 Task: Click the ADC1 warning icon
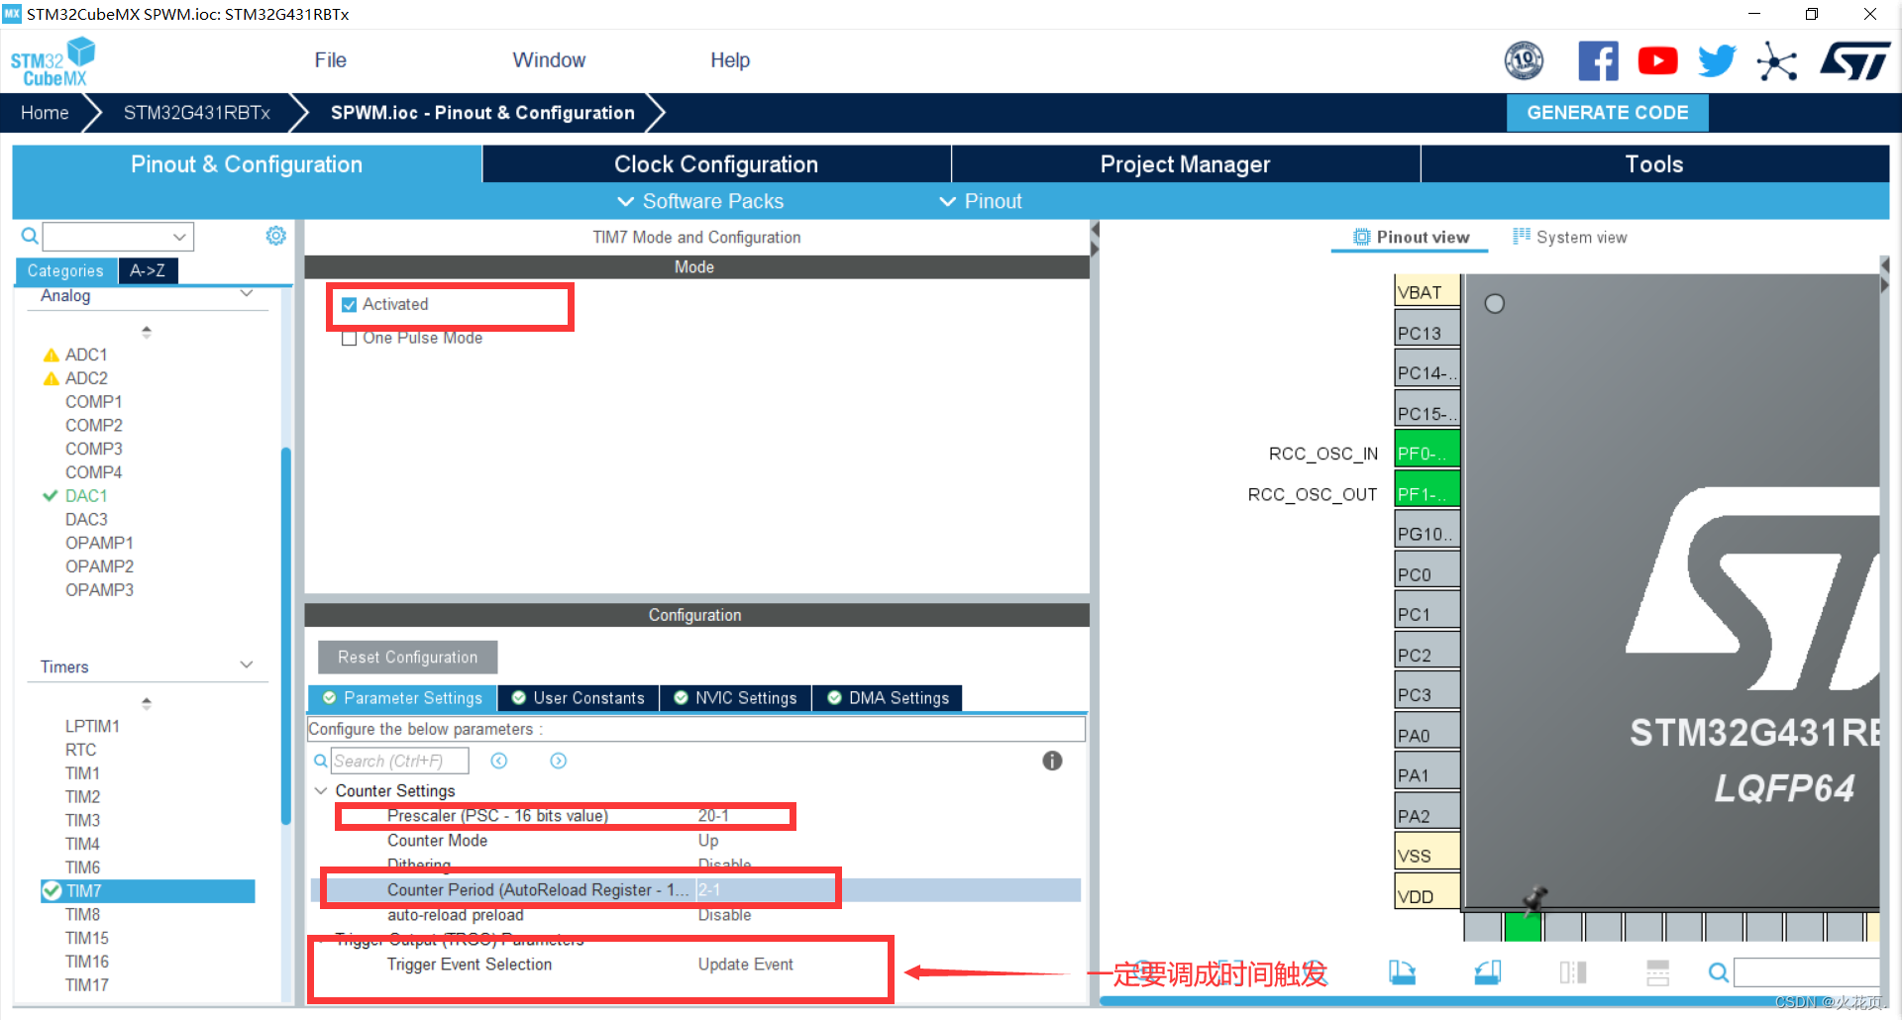(52, 355)
